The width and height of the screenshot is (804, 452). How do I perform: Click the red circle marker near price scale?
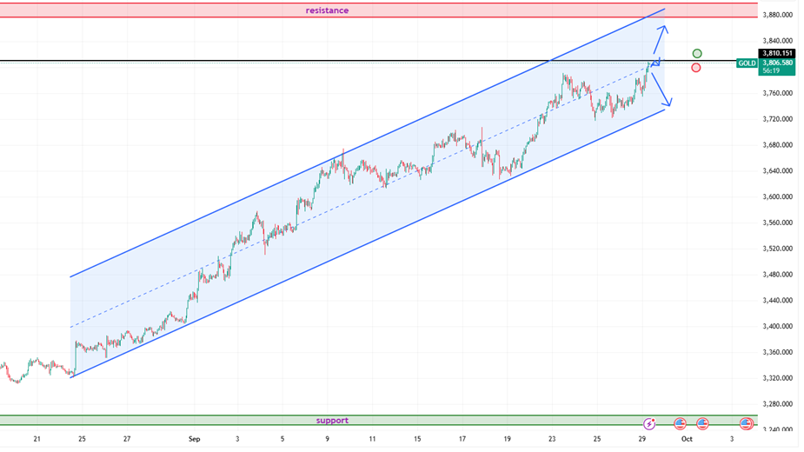(x=696, y=68)
